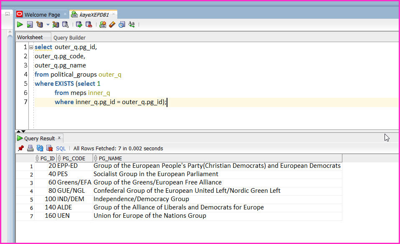Open the Query Builder tab
Viewport: 400px width, 244px height.
pyautogui.click(x=69, y=37)
